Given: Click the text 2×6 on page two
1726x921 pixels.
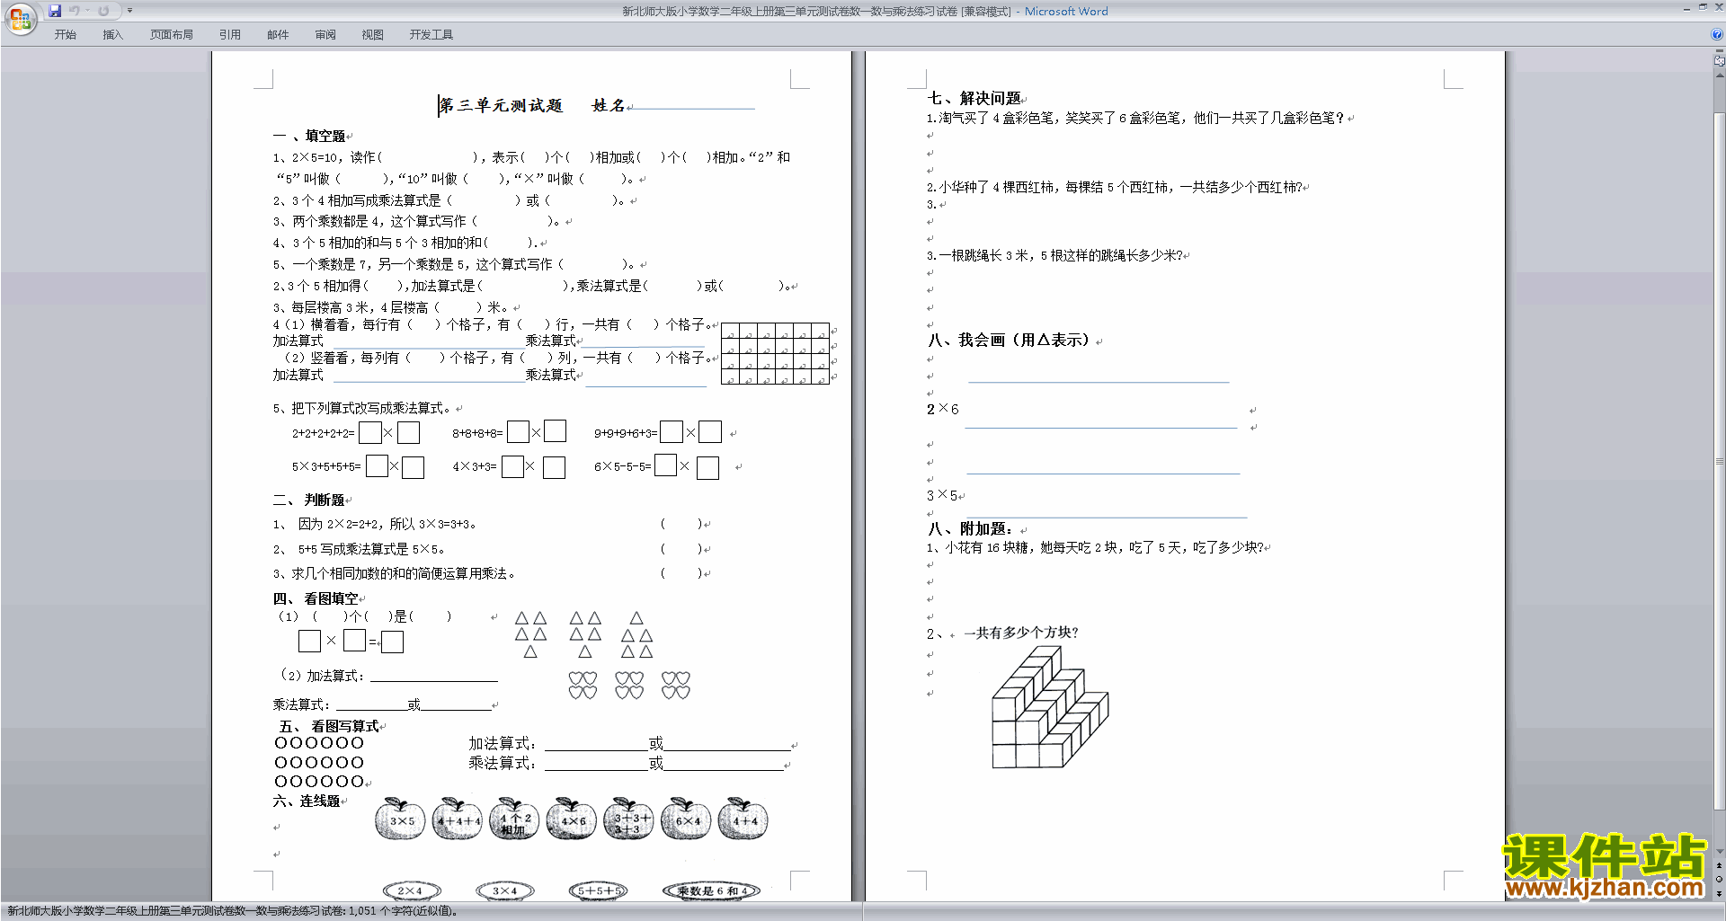Looking at the screenshot, I should coord(942,409).
